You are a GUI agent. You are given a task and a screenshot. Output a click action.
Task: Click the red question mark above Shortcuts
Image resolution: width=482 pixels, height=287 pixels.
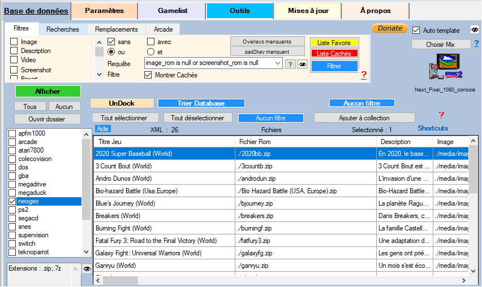click(441, 115)
